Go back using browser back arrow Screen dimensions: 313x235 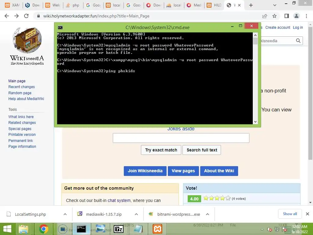coord(7,16)
